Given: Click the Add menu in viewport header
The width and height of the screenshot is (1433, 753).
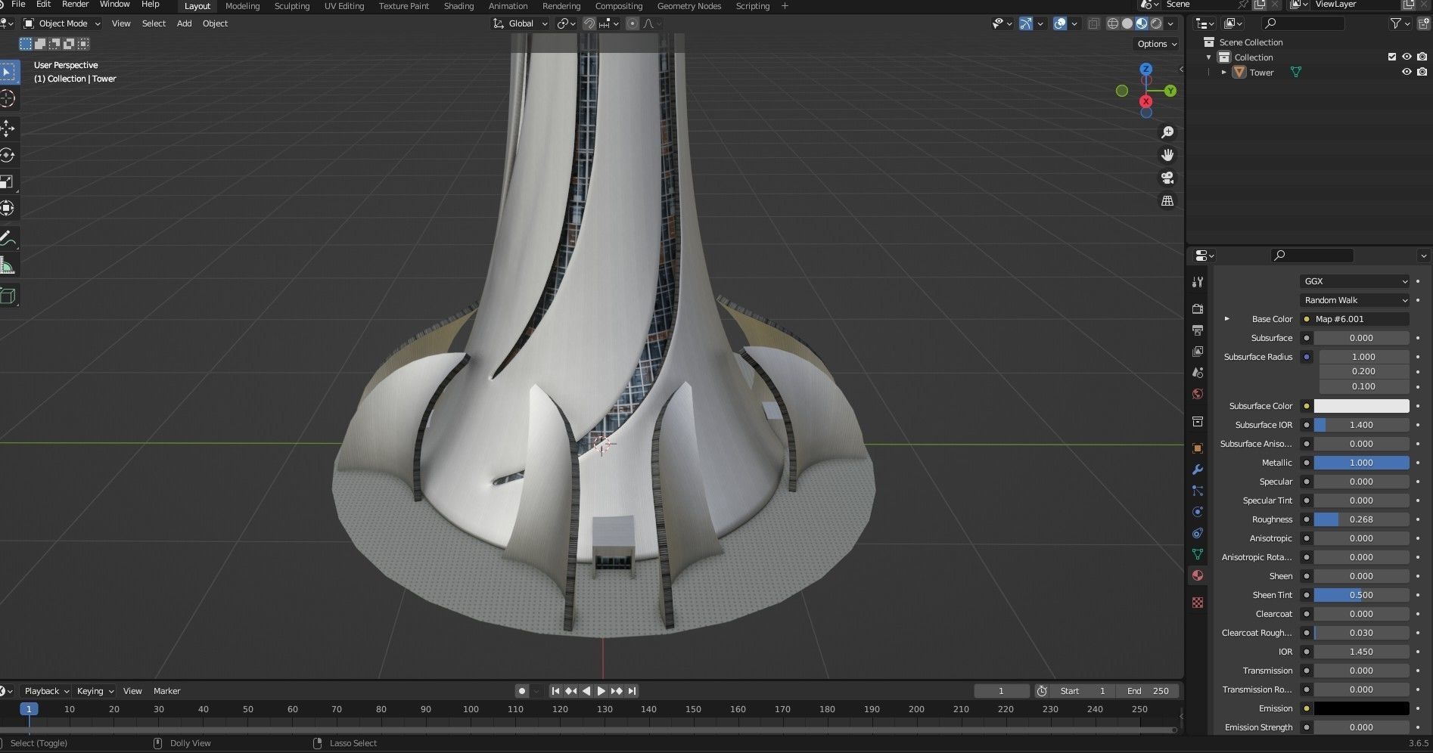Looking at the screenshot, I should (184, 23).
